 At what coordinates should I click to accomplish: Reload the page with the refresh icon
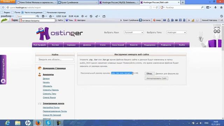coord(157,7)
